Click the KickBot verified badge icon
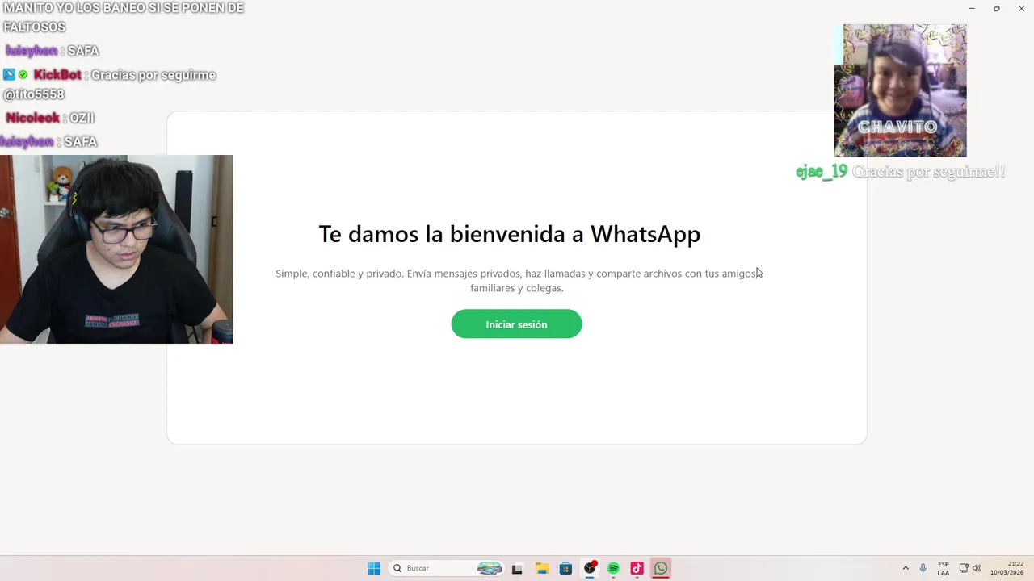1034x581 pixels. coord(23,75)
